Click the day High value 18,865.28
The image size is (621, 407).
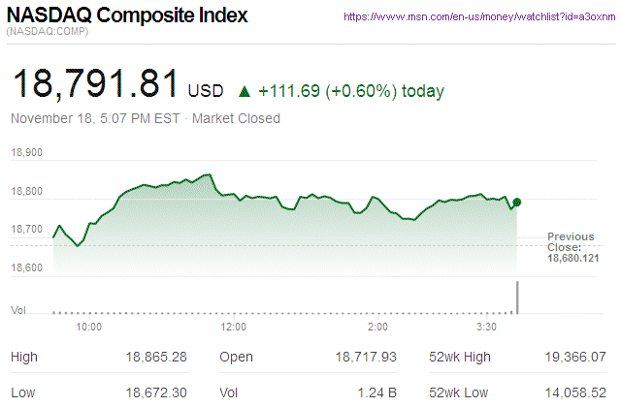click(x=155, y=358)
